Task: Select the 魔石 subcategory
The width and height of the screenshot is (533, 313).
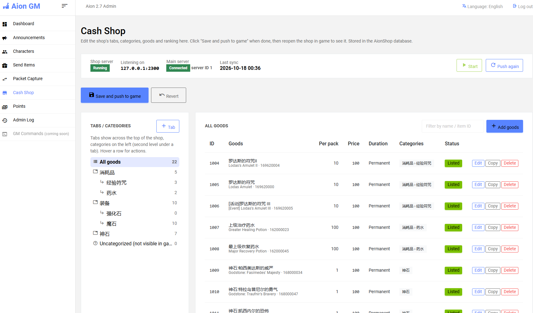Action: [135, 224]
